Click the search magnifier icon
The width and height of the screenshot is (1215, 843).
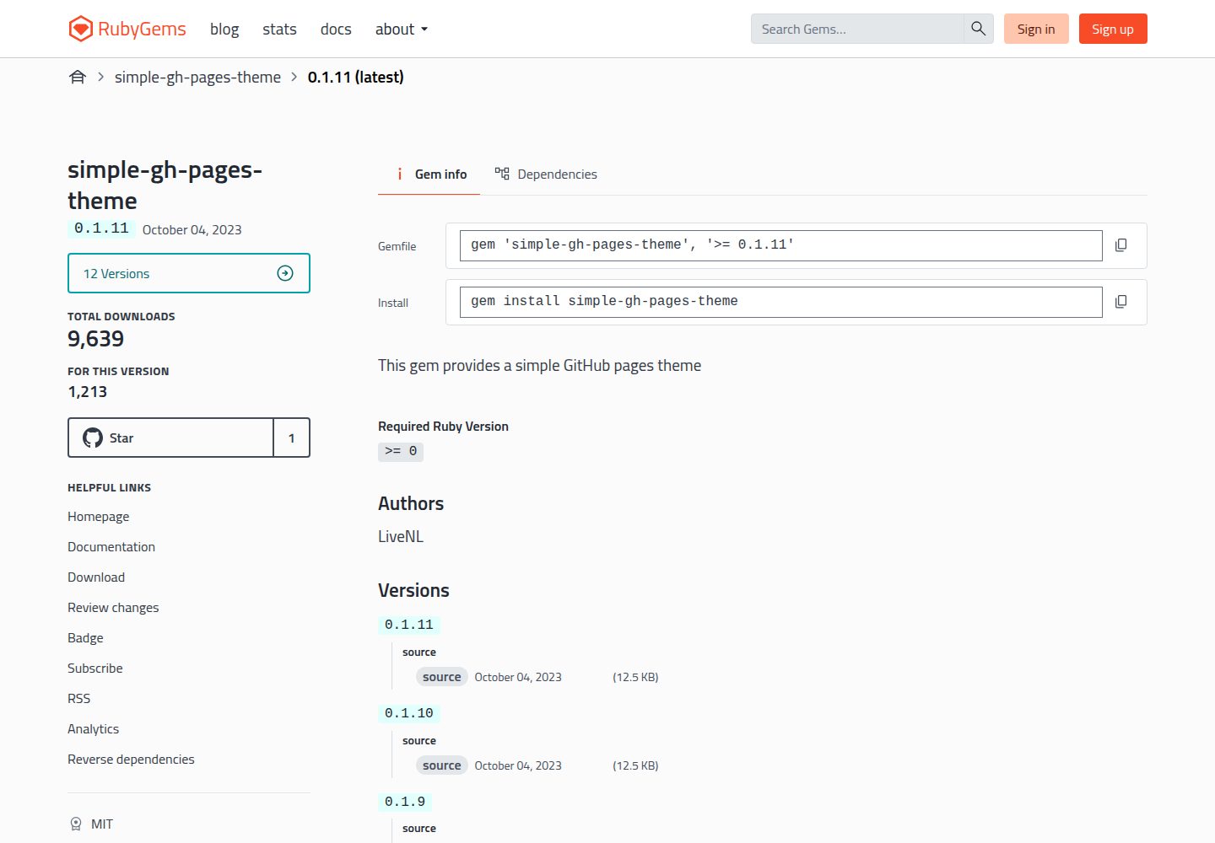tap(978, 29)
